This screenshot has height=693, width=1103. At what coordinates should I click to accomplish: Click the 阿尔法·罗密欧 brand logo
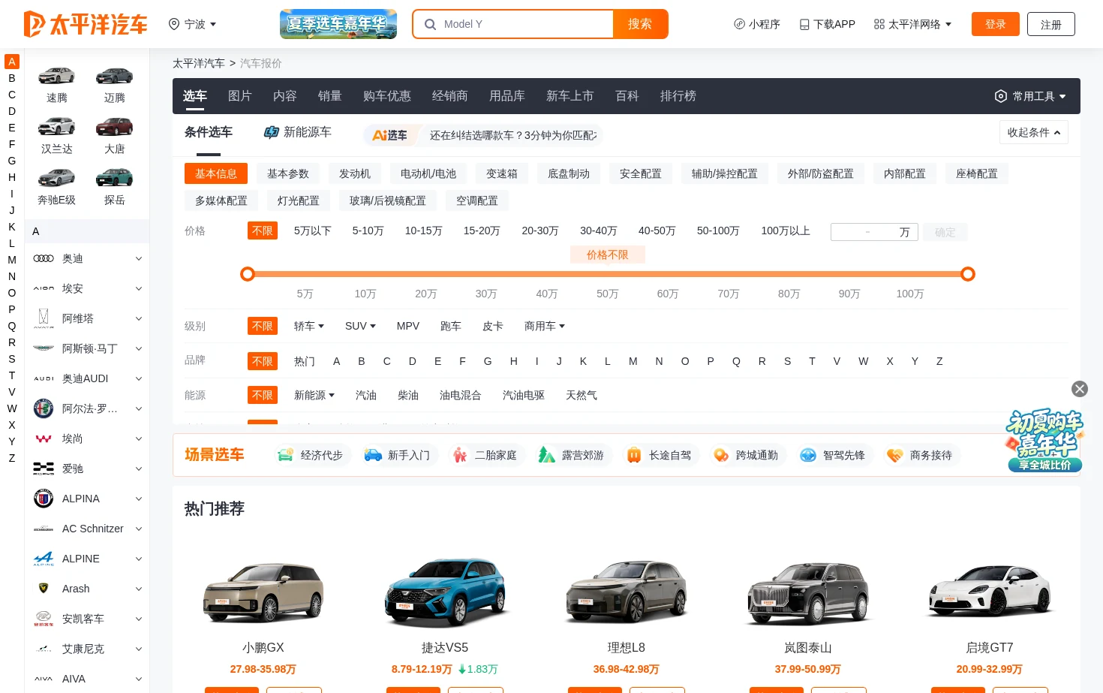point(44,408)
